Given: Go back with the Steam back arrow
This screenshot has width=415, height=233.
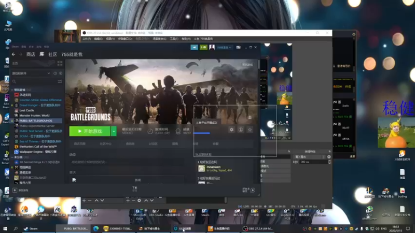Looking at the screenshot, I should 13,54.
